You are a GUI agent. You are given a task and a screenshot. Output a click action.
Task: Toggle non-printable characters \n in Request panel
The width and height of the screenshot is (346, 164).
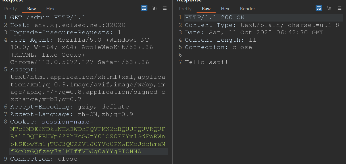pos(155,8)
